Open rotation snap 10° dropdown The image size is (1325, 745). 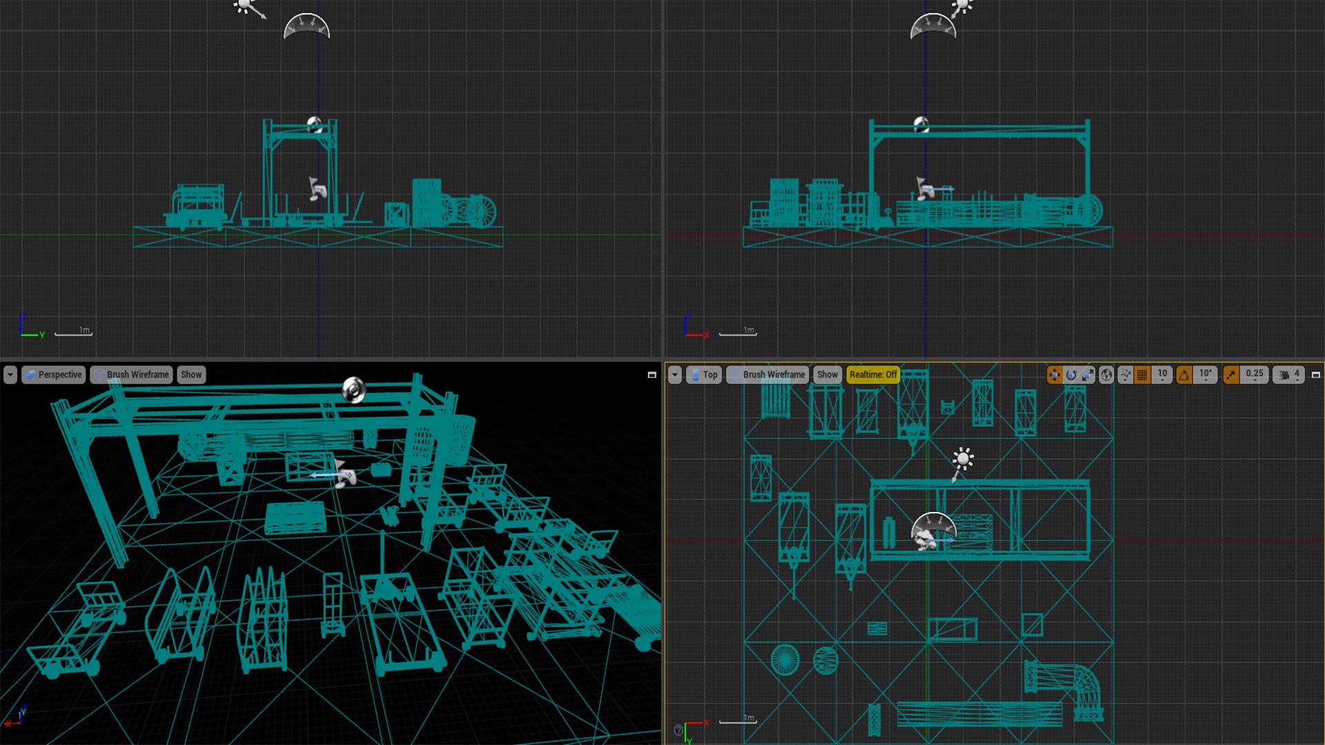(1205, 375)
